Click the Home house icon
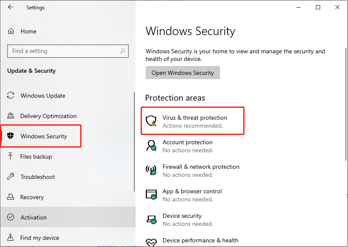 point(11,31)
